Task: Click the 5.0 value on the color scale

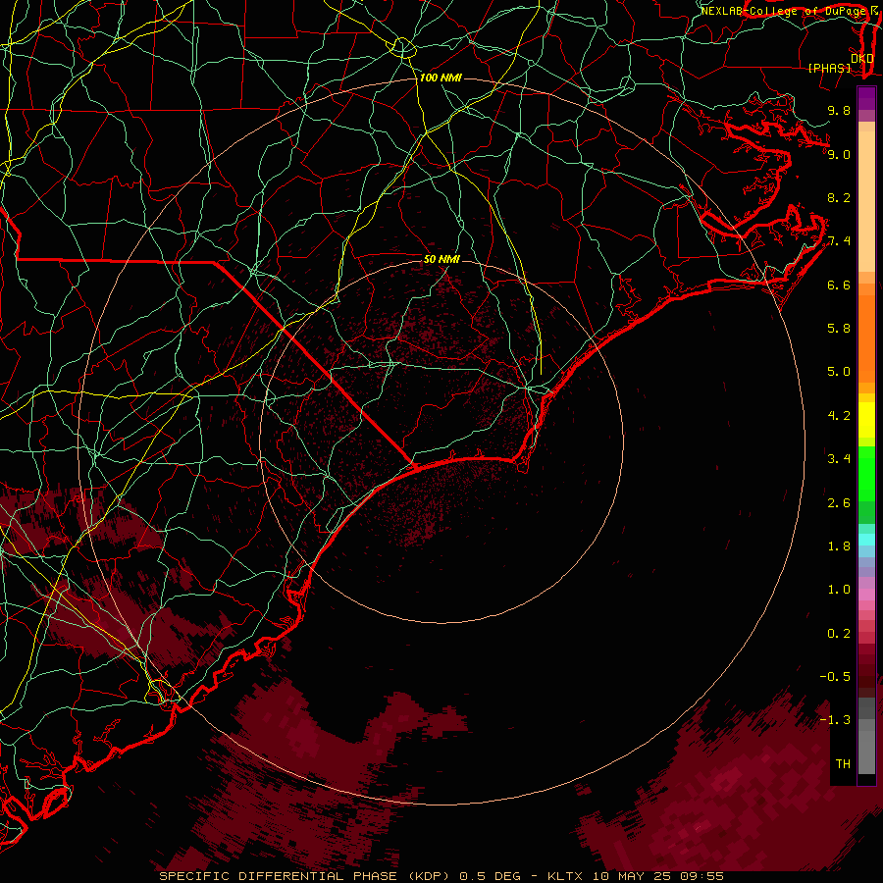Action: point(839,372)
